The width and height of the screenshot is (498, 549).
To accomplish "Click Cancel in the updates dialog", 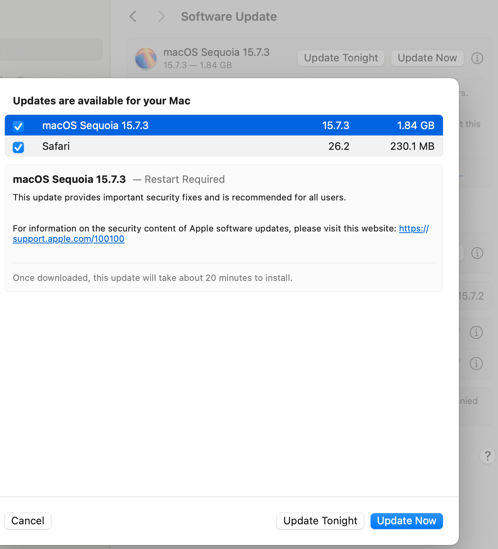I will tap(28, 521).
